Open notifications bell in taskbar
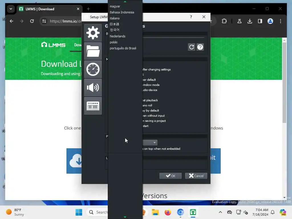Image resolution: width=292 pixels, height=219 pixels. pos(273,212)
